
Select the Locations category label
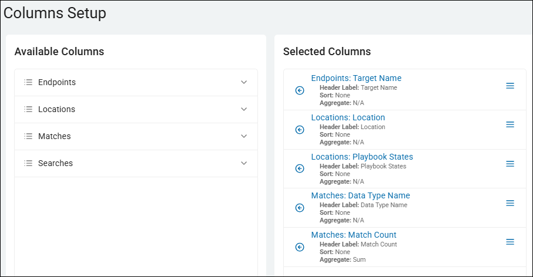56,109
